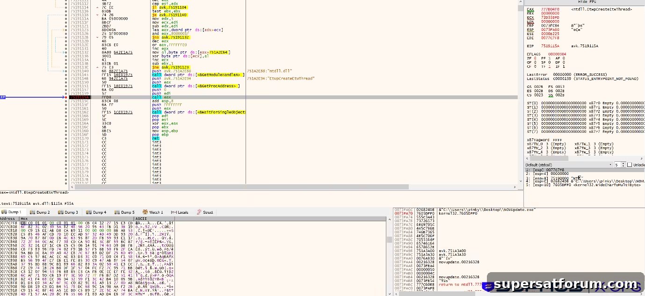Click dump scrollbar down arrow
645x296 pixels.
(390, 294)
